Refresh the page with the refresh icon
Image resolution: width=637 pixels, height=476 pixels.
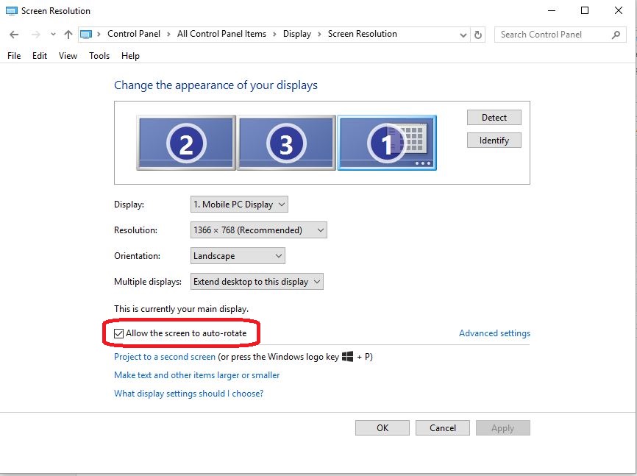coord(477,34)
